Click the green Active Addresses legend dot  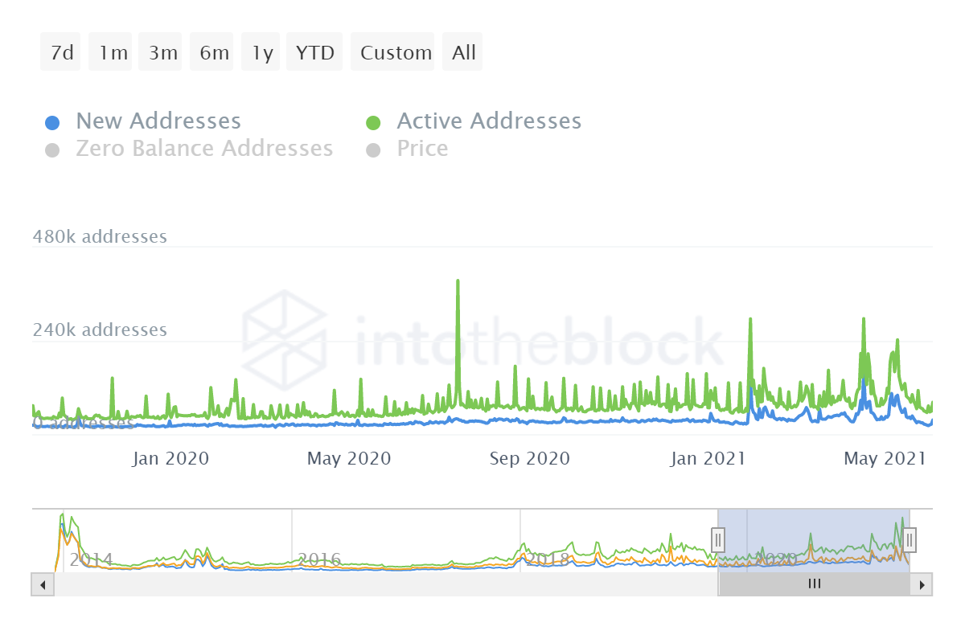coord(373,123)
